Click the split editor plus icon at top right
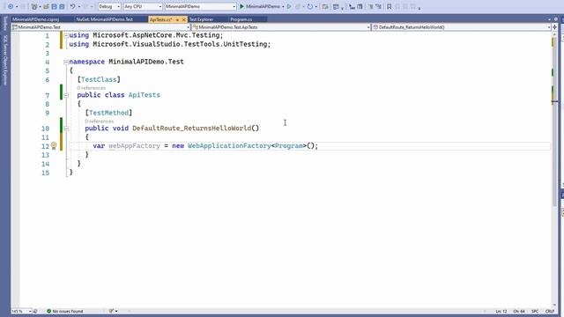This screenshot has height=317, width=564. pyautogui.click(x=554, y=27)
